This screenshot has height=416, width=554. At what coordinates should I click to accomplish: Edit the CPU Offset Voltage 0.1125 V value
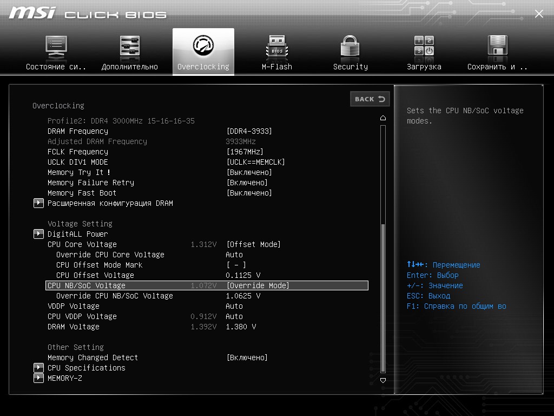pyautogui.click(x=243, y=275)
